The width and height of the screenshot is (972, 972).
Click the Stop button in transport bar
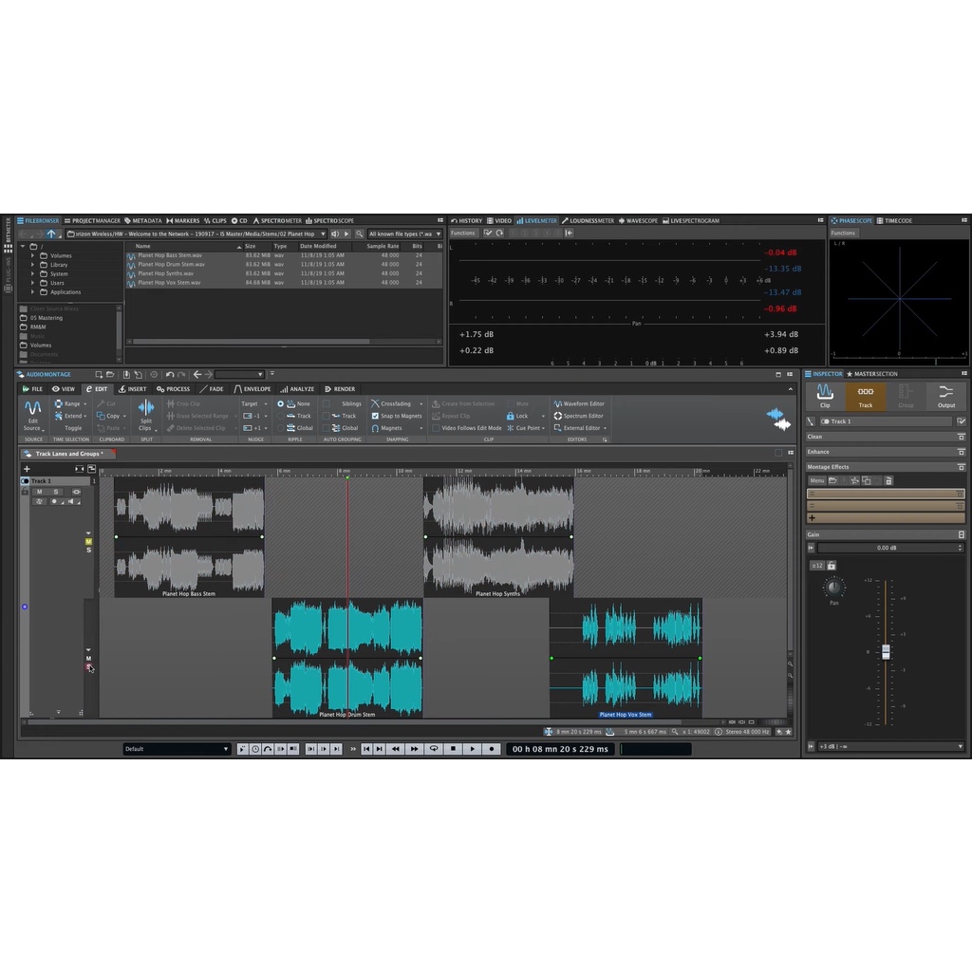[x=454, y=749]
